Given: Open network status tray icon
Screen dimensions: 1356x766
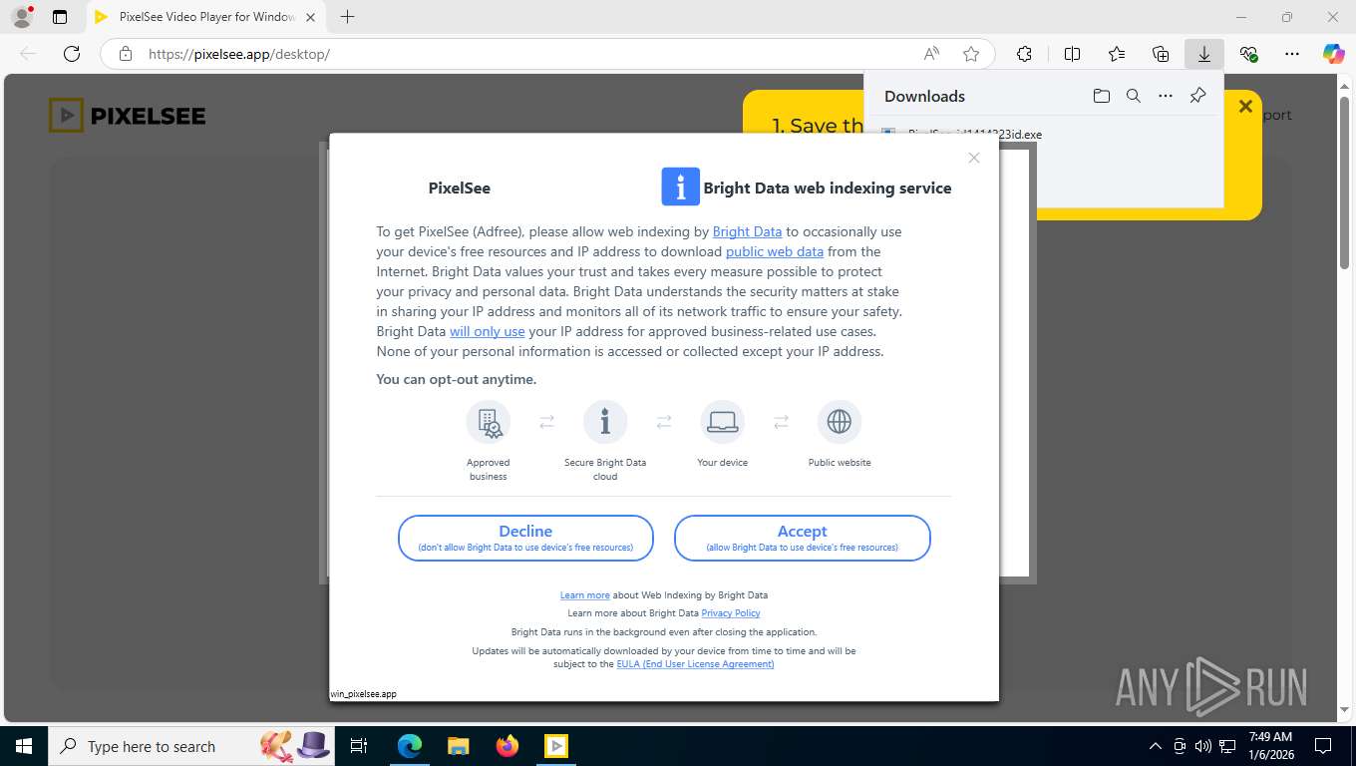Looking at the screenshot, I should (x=1227, y=746).
